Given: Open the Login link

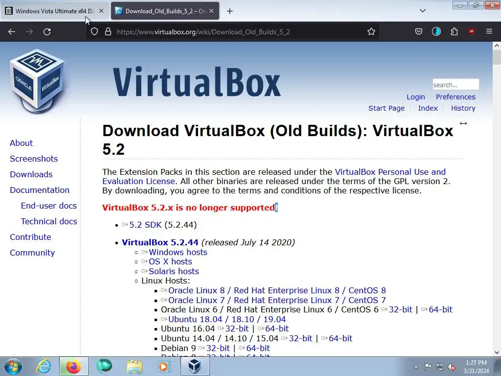Looking at the screenshot, I should tap(416, 97).
